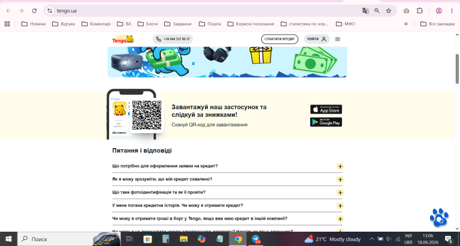Click the taskbar Поиск search box

pyautogui.click(x=69, y=239)
